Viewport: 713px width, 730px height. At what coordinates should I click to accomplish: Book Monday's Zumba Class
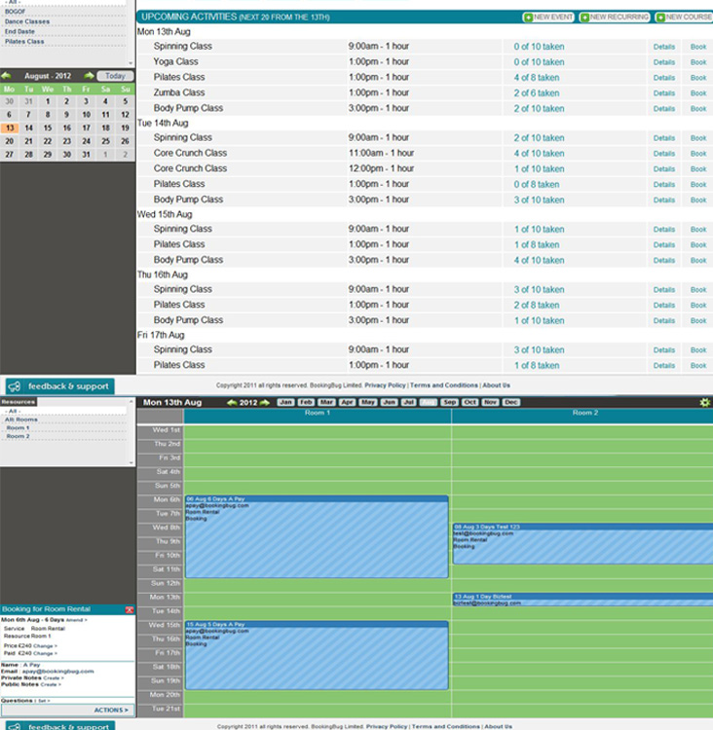pyautogui.click(x=697, y=93)
